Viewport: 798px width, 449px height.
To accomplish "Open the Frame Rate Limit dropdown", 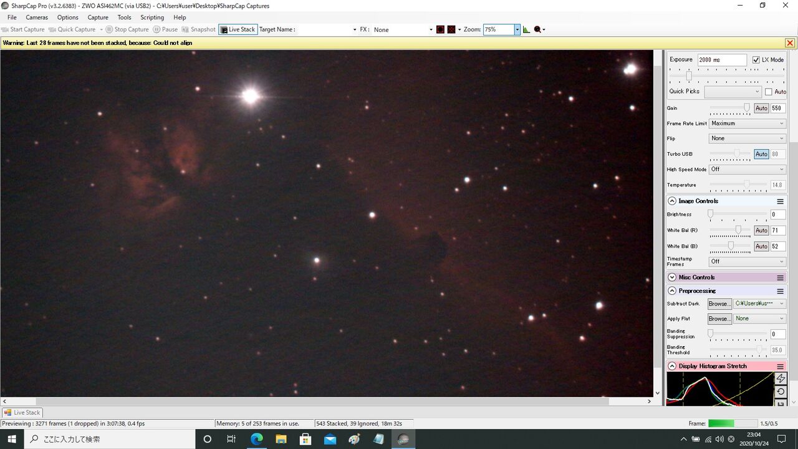I will coord(748,123).
